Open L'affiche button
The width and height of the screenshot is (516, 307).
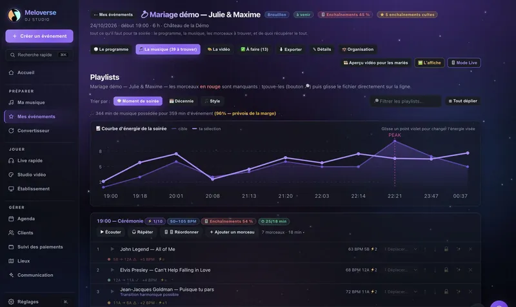coord(430,63)
